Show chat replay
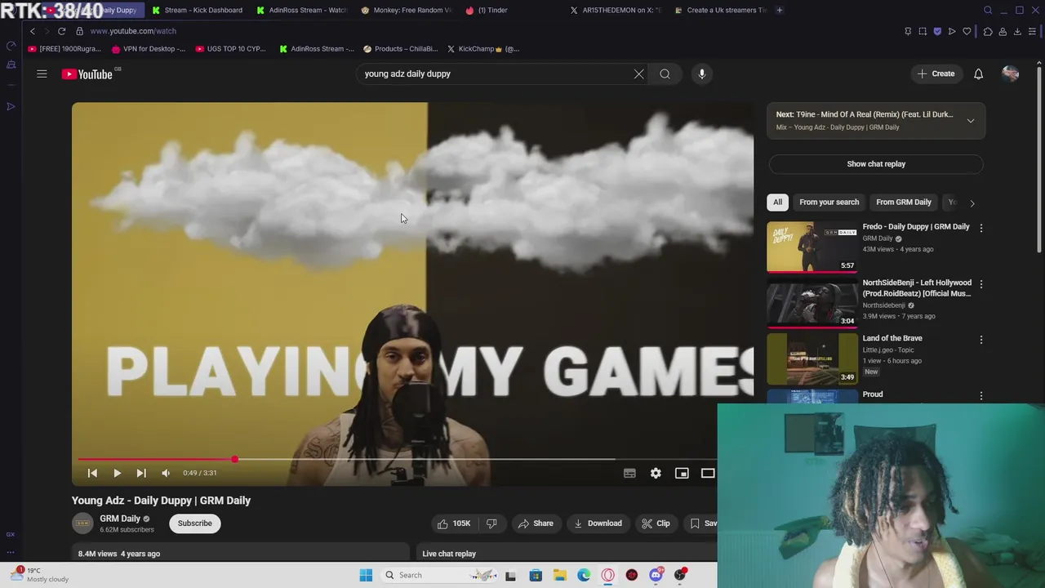The image size is (1045, 588). [876, 164]
